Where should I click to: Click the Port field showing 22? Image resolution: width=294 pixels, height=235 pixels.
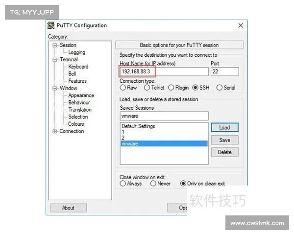(225, 71)
